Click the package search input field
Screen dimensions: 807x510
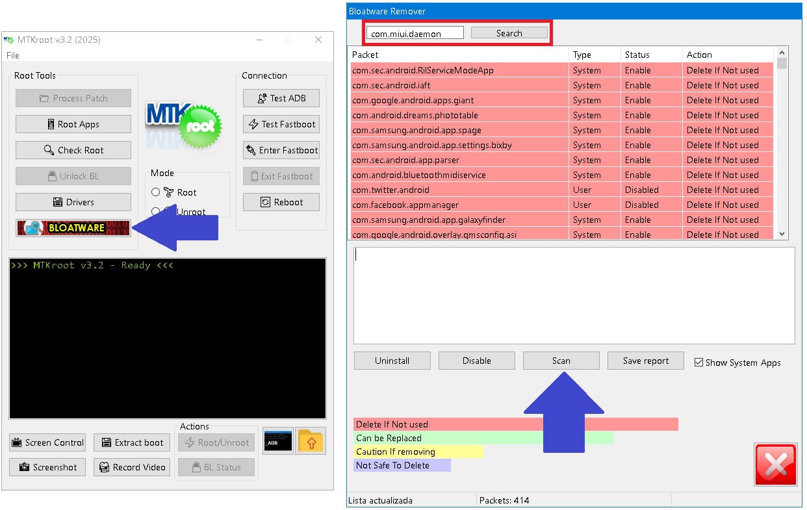[x=415, y=33]
